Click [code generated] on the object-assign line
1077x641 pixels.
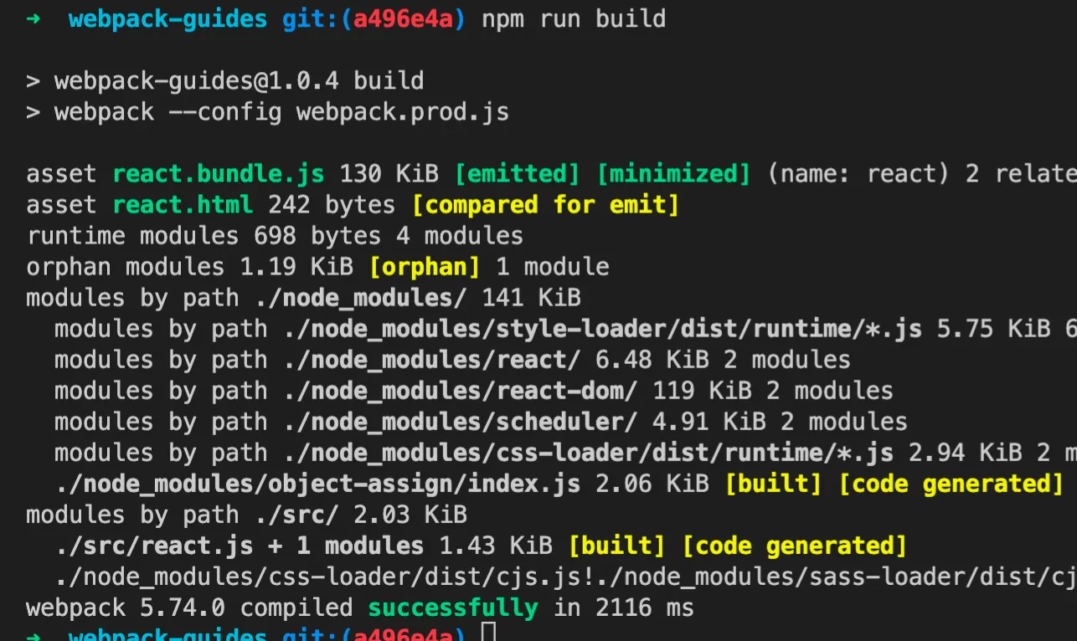(951, 484)
